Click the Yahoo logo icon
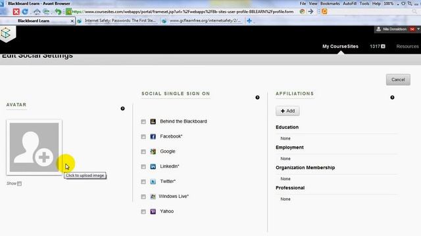421x236 pixels. pos(153,211)
